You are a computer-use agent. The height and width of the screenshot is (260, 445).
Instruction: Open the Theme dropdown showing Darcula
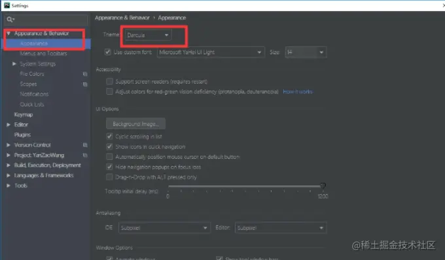point(148,35)
